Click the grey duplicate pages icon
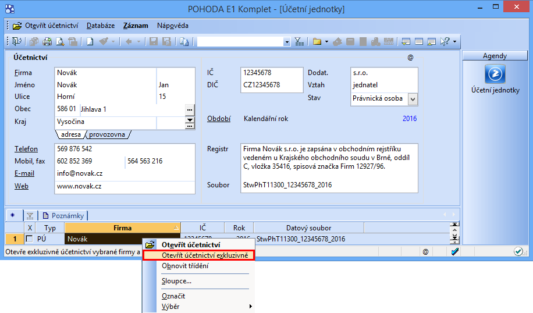533x313 pixels. 34,41
